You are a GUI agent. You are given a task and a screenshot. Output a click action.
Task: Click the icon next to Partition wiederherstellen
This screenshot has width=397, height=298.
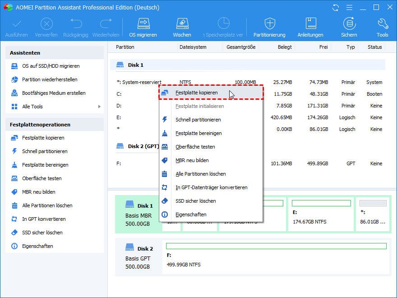14,79
